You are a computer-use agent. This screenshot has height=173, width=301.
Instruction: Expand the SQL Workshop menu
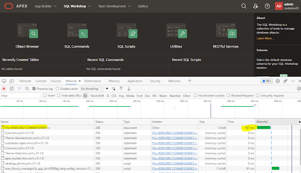pos(77,6)
